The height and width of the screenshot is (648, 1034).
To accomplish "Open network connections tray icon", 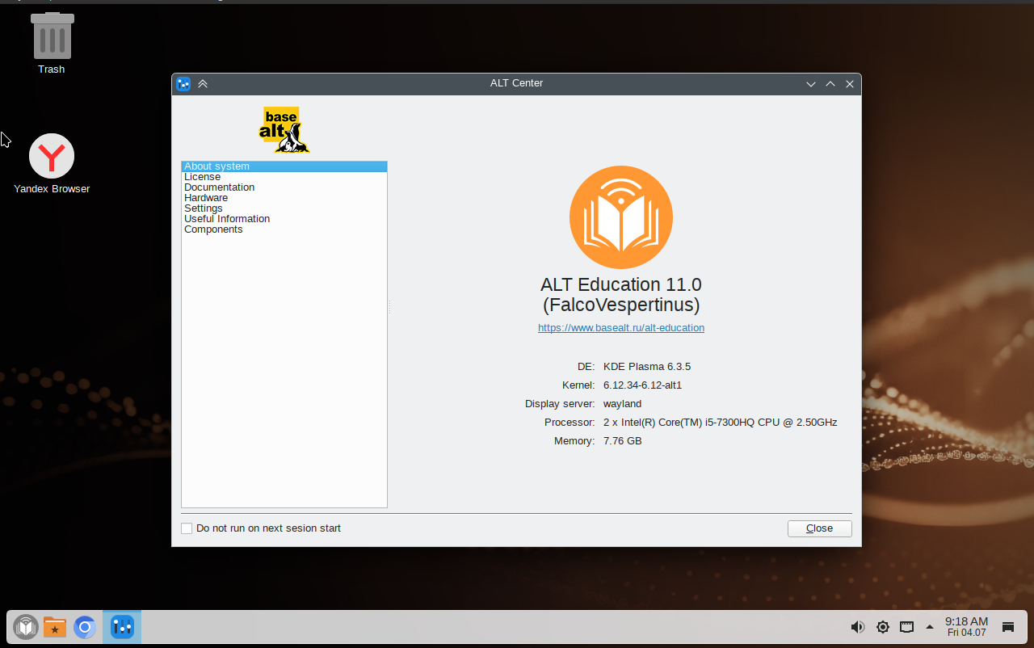I will click(x=907, y=627).
